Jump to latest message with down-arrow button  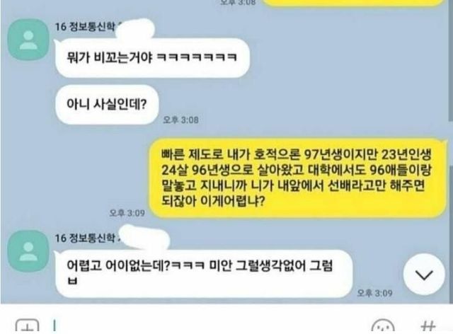tap(424, 275)
